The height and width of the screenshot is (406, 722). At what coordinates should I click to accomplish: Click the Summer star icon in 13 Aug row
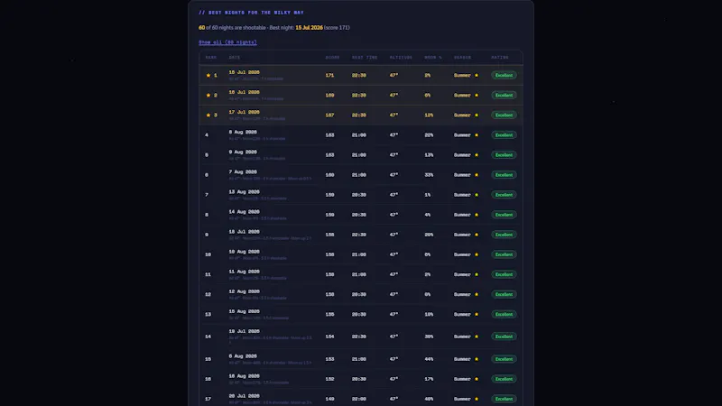(x=477, y=195)
